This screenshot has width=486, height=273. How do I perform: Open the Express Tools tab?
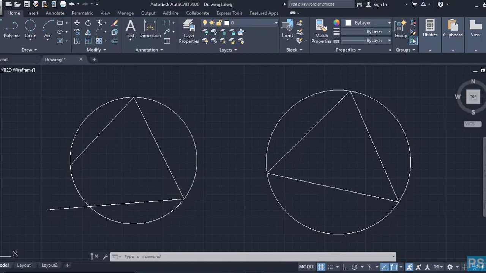tap(229, 13)
